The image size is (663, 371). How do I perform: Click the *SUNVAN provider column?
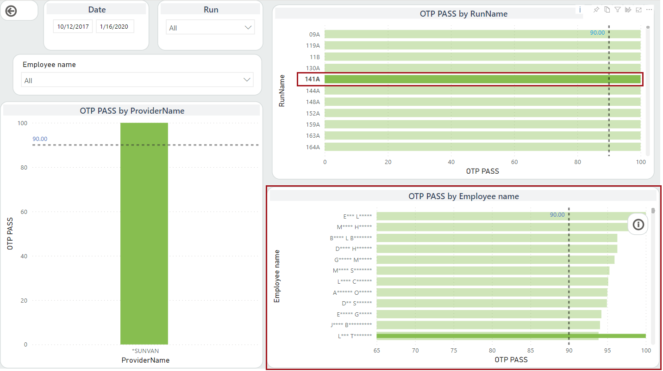(144, 231)
